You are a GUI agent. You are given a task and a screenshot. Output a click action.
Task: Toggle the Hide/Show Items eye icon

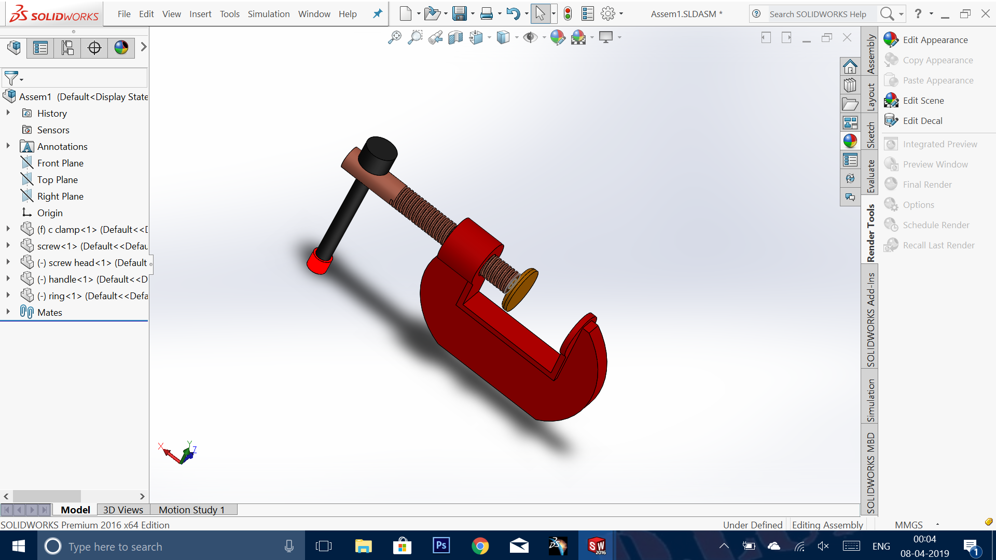pyautogui.click(x=530, y=37)
